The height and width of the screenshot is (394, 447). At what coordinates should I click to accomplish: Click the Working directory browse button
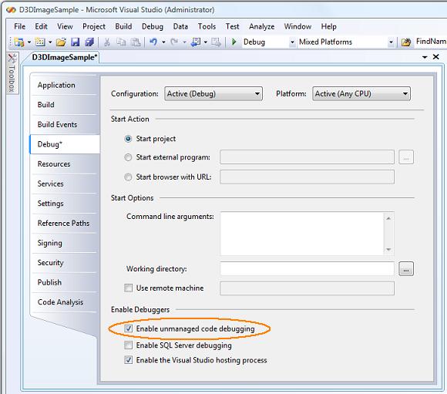click(x=406, y=269)
